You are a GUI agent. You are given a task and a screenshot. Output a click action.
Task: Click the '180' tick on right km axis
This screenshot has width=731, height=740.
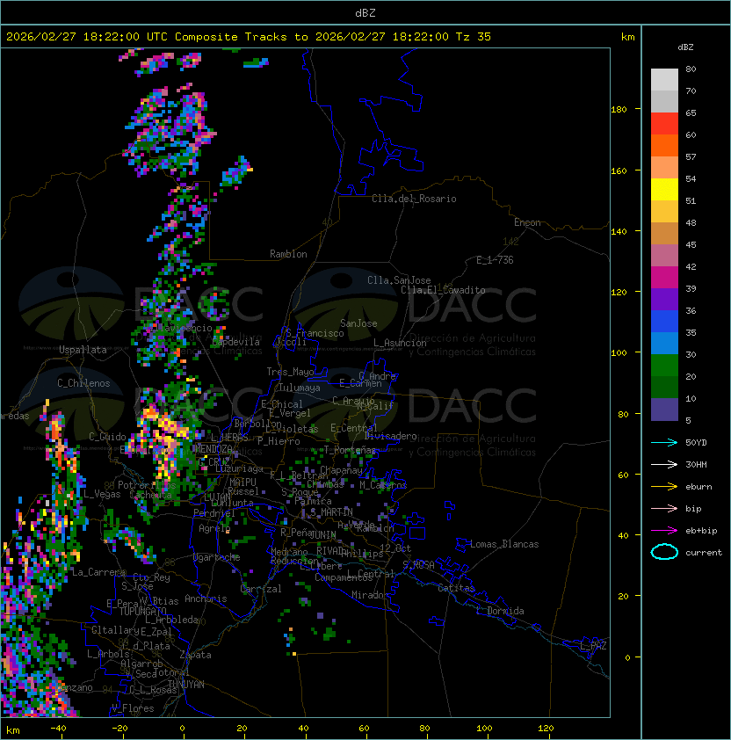pyautogui.click(x=619, y=110)
